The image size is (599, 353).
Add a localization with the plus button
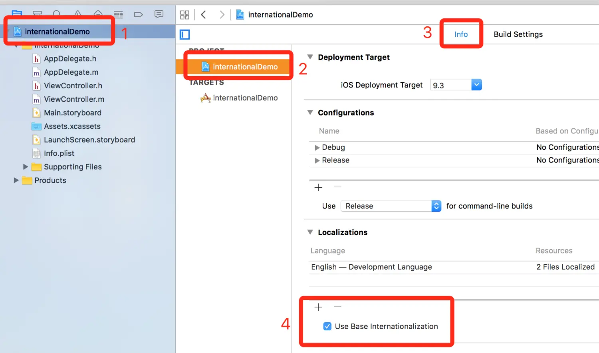point(318,307)
